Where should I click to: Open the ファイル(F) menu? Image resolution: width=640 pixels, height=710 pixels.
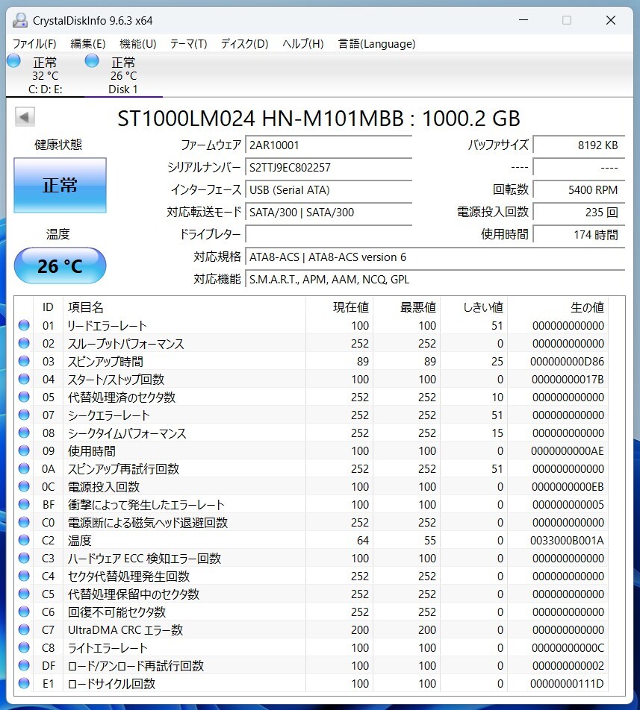click(34, 43)
